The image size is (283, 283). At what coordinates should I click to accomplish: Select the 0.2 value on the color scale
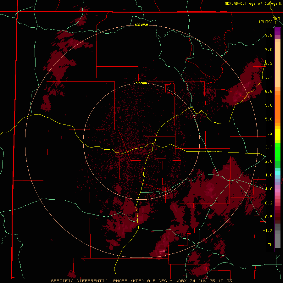tap(269, 203)
